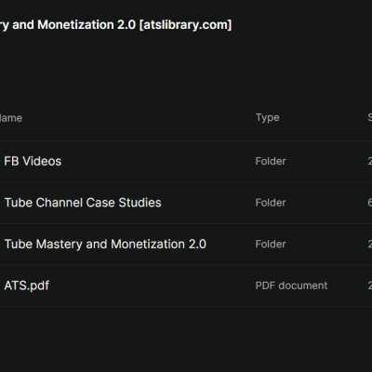Viewport: 372px width, 372px height.
Task: Select the Folder type cell for Tube Mastery and Monetization 2.0
Action: (x=271, y=245)
